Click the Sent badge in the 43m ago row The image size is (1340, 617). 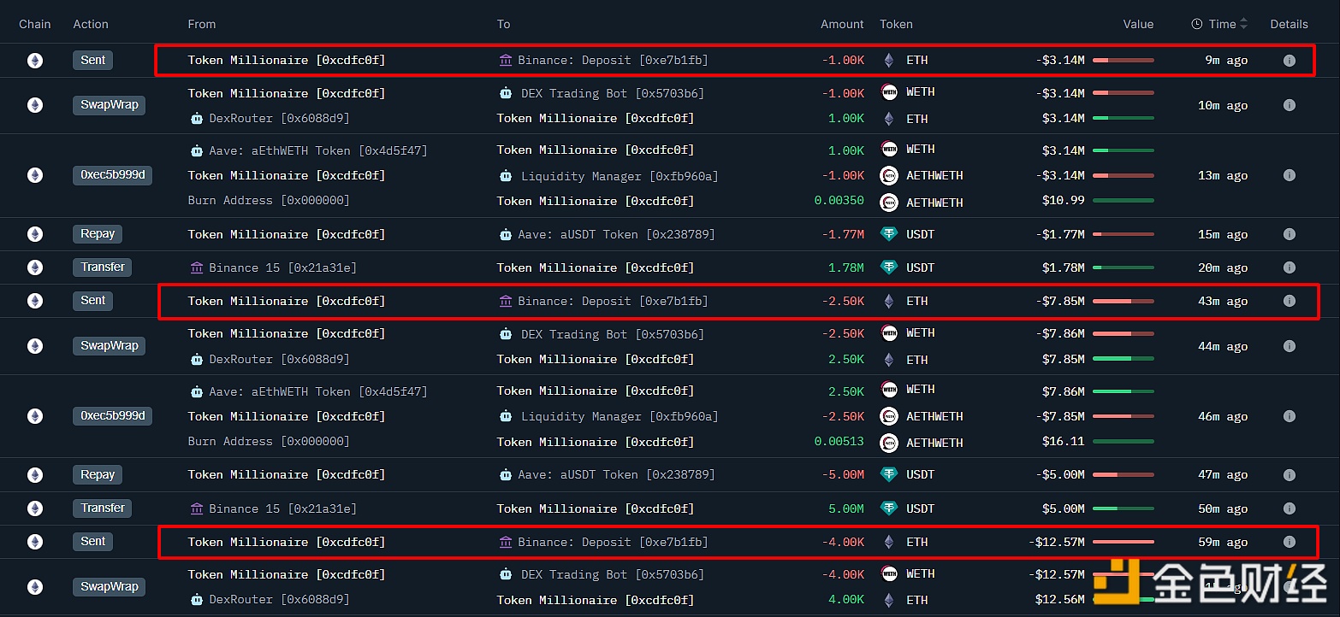tap(92, 301)
